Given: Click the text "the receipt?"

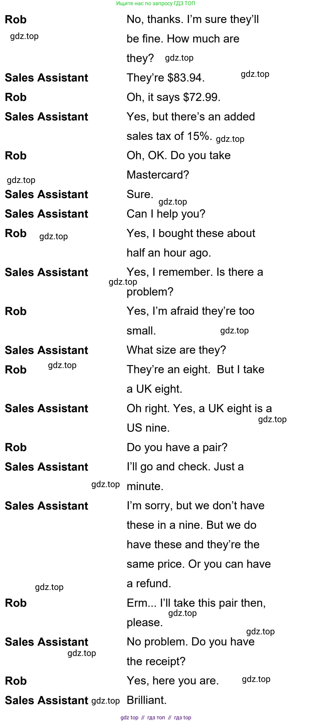Looking at the screenshot, I should click(x=156, y=661).
